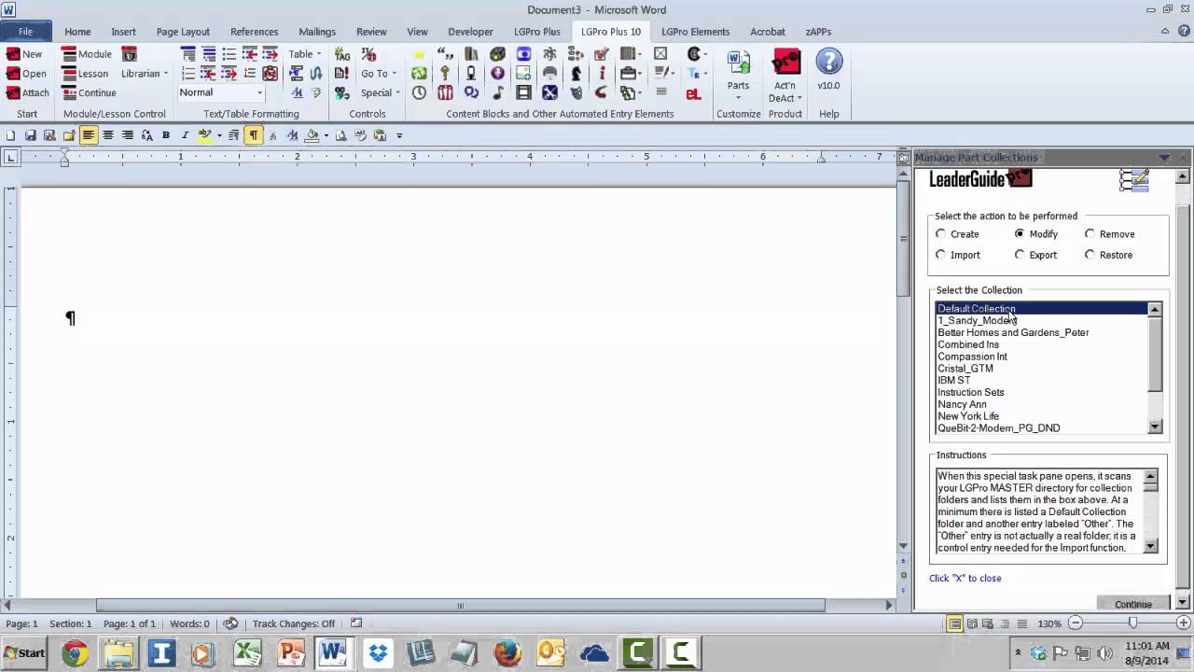Screen dimensions: 1194x672
Task: Click the red letter i information icon
Action: [603, 74]
